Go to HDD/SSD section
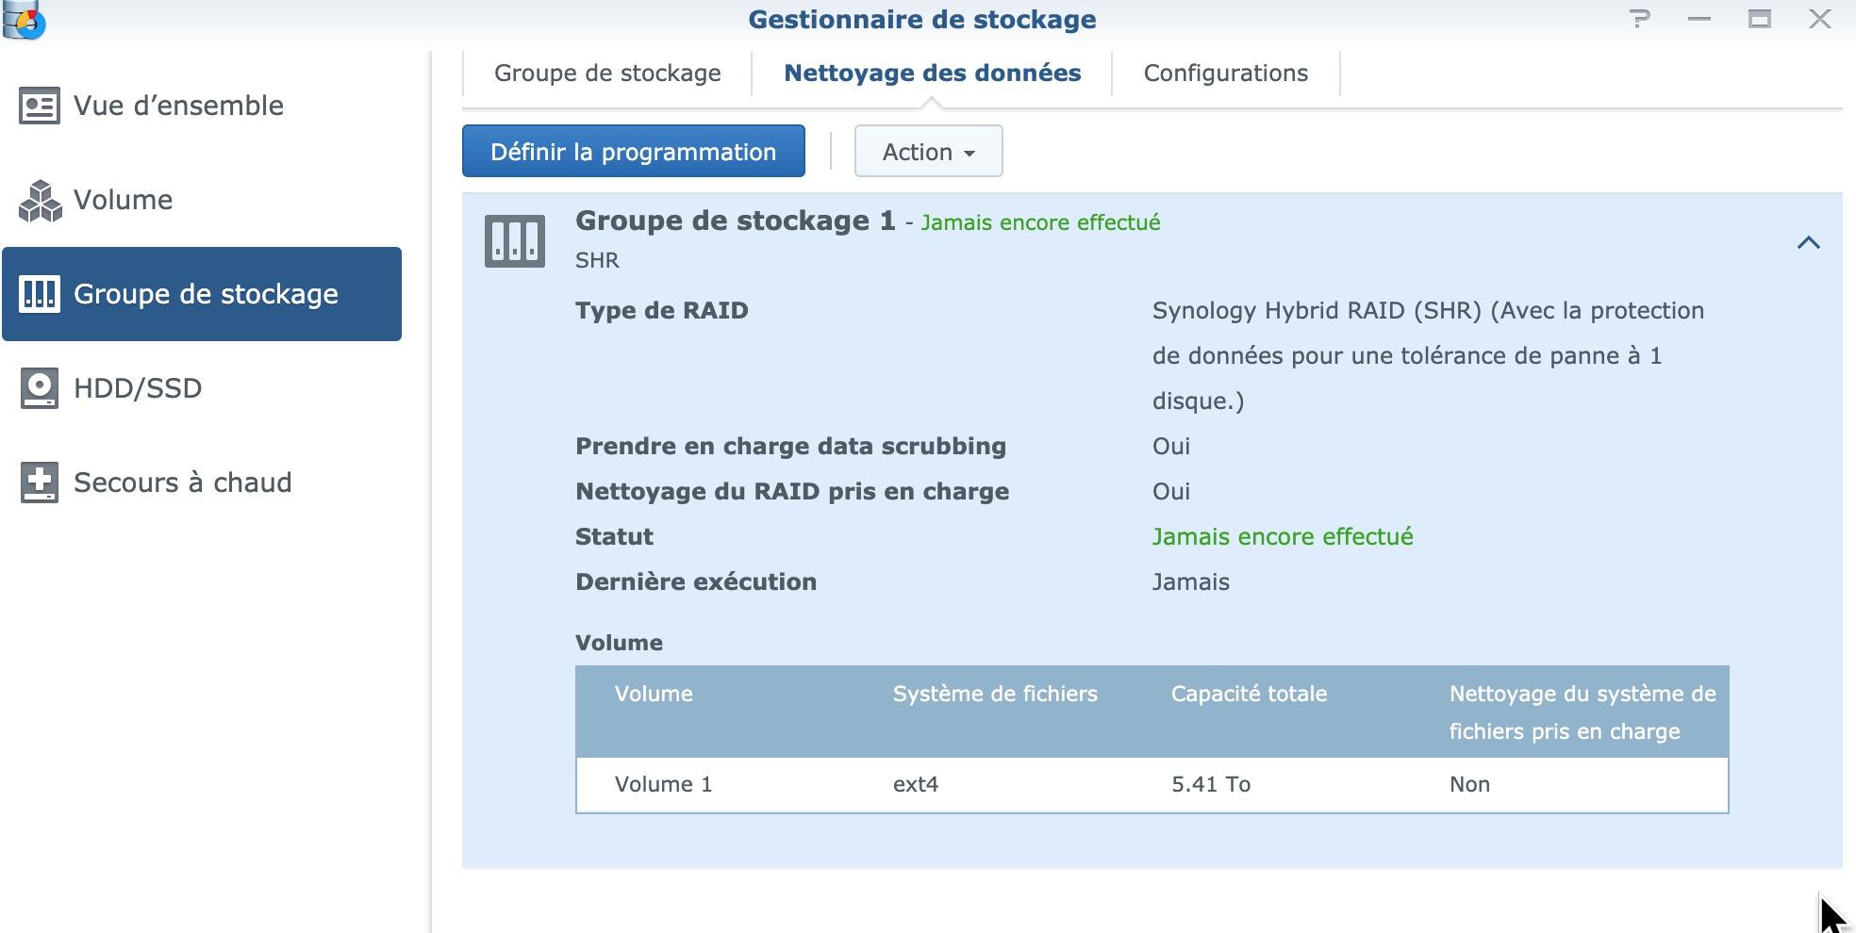Screen dimensions: 1856x933 click(138, 388)
